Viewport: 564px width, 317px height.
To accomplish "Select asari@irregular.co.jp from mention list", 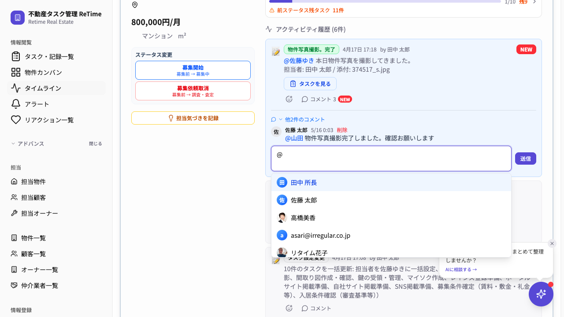I will (x=391, y=235).
